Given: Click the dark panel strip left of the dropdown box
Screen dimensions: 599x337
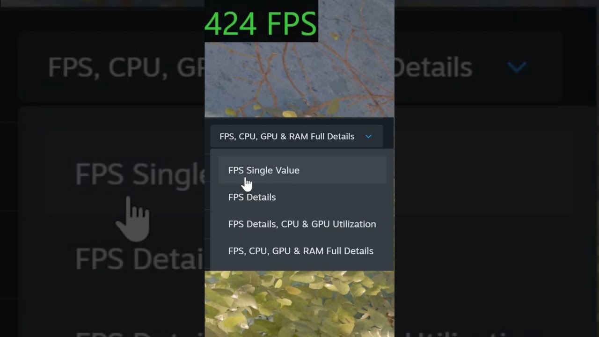Looking at the screenshot, I should (207, 137).
